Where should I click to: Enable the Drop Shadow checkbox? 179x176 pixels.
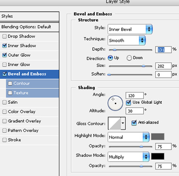coord(5,36)
